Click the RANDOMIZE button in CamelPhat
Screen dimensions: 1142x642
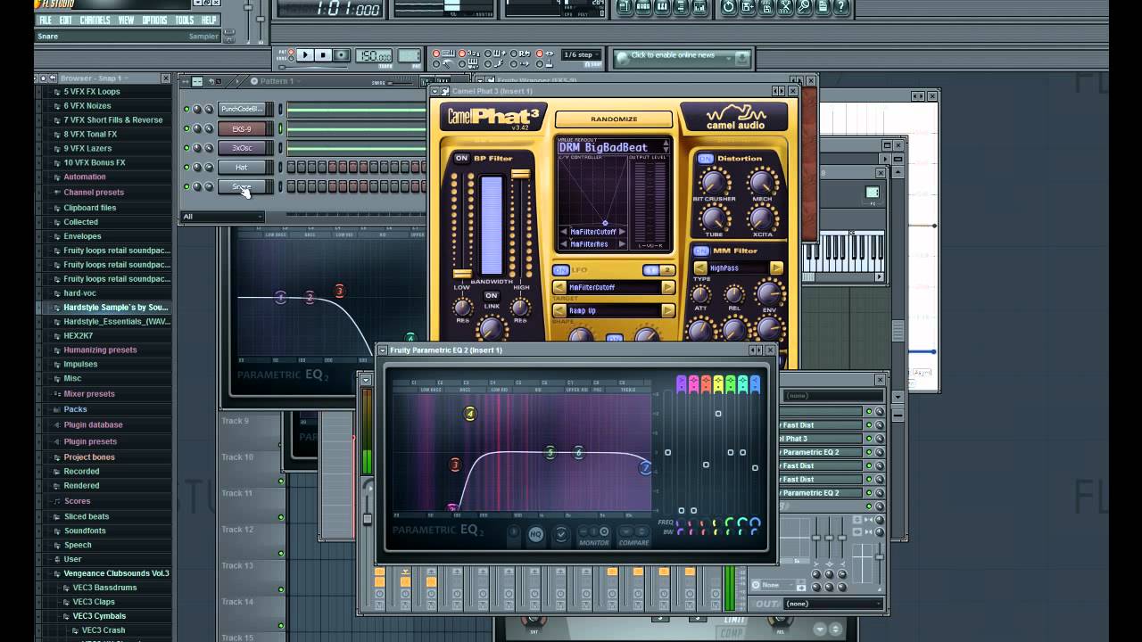pyautogui.click(x=614, y=119)
